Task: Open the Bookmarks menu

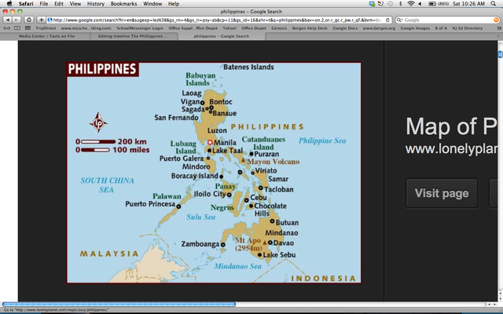Action: tap(123, 3)
